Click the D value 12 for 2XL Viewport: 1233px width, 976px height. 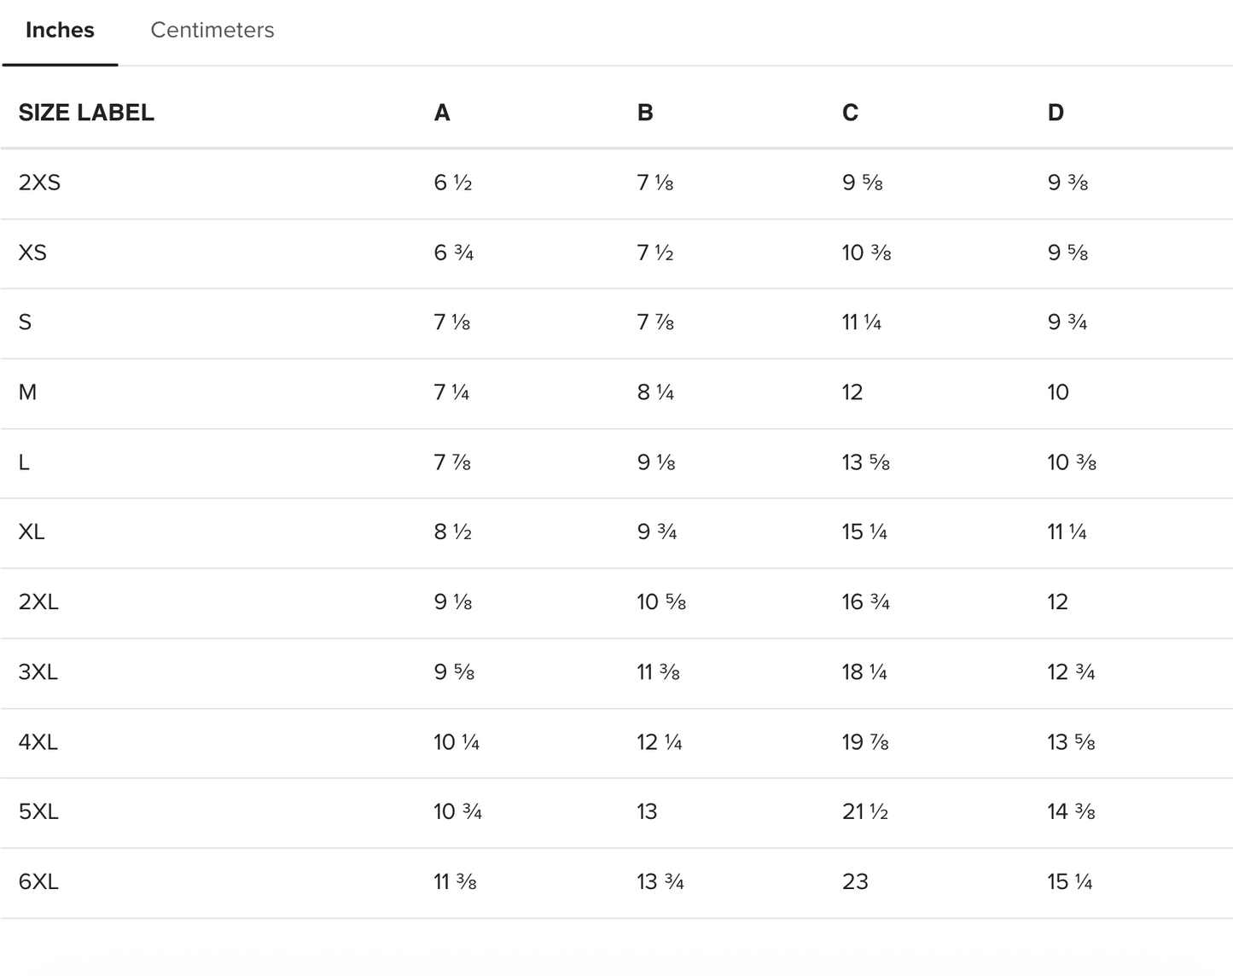coord(1058,602)
